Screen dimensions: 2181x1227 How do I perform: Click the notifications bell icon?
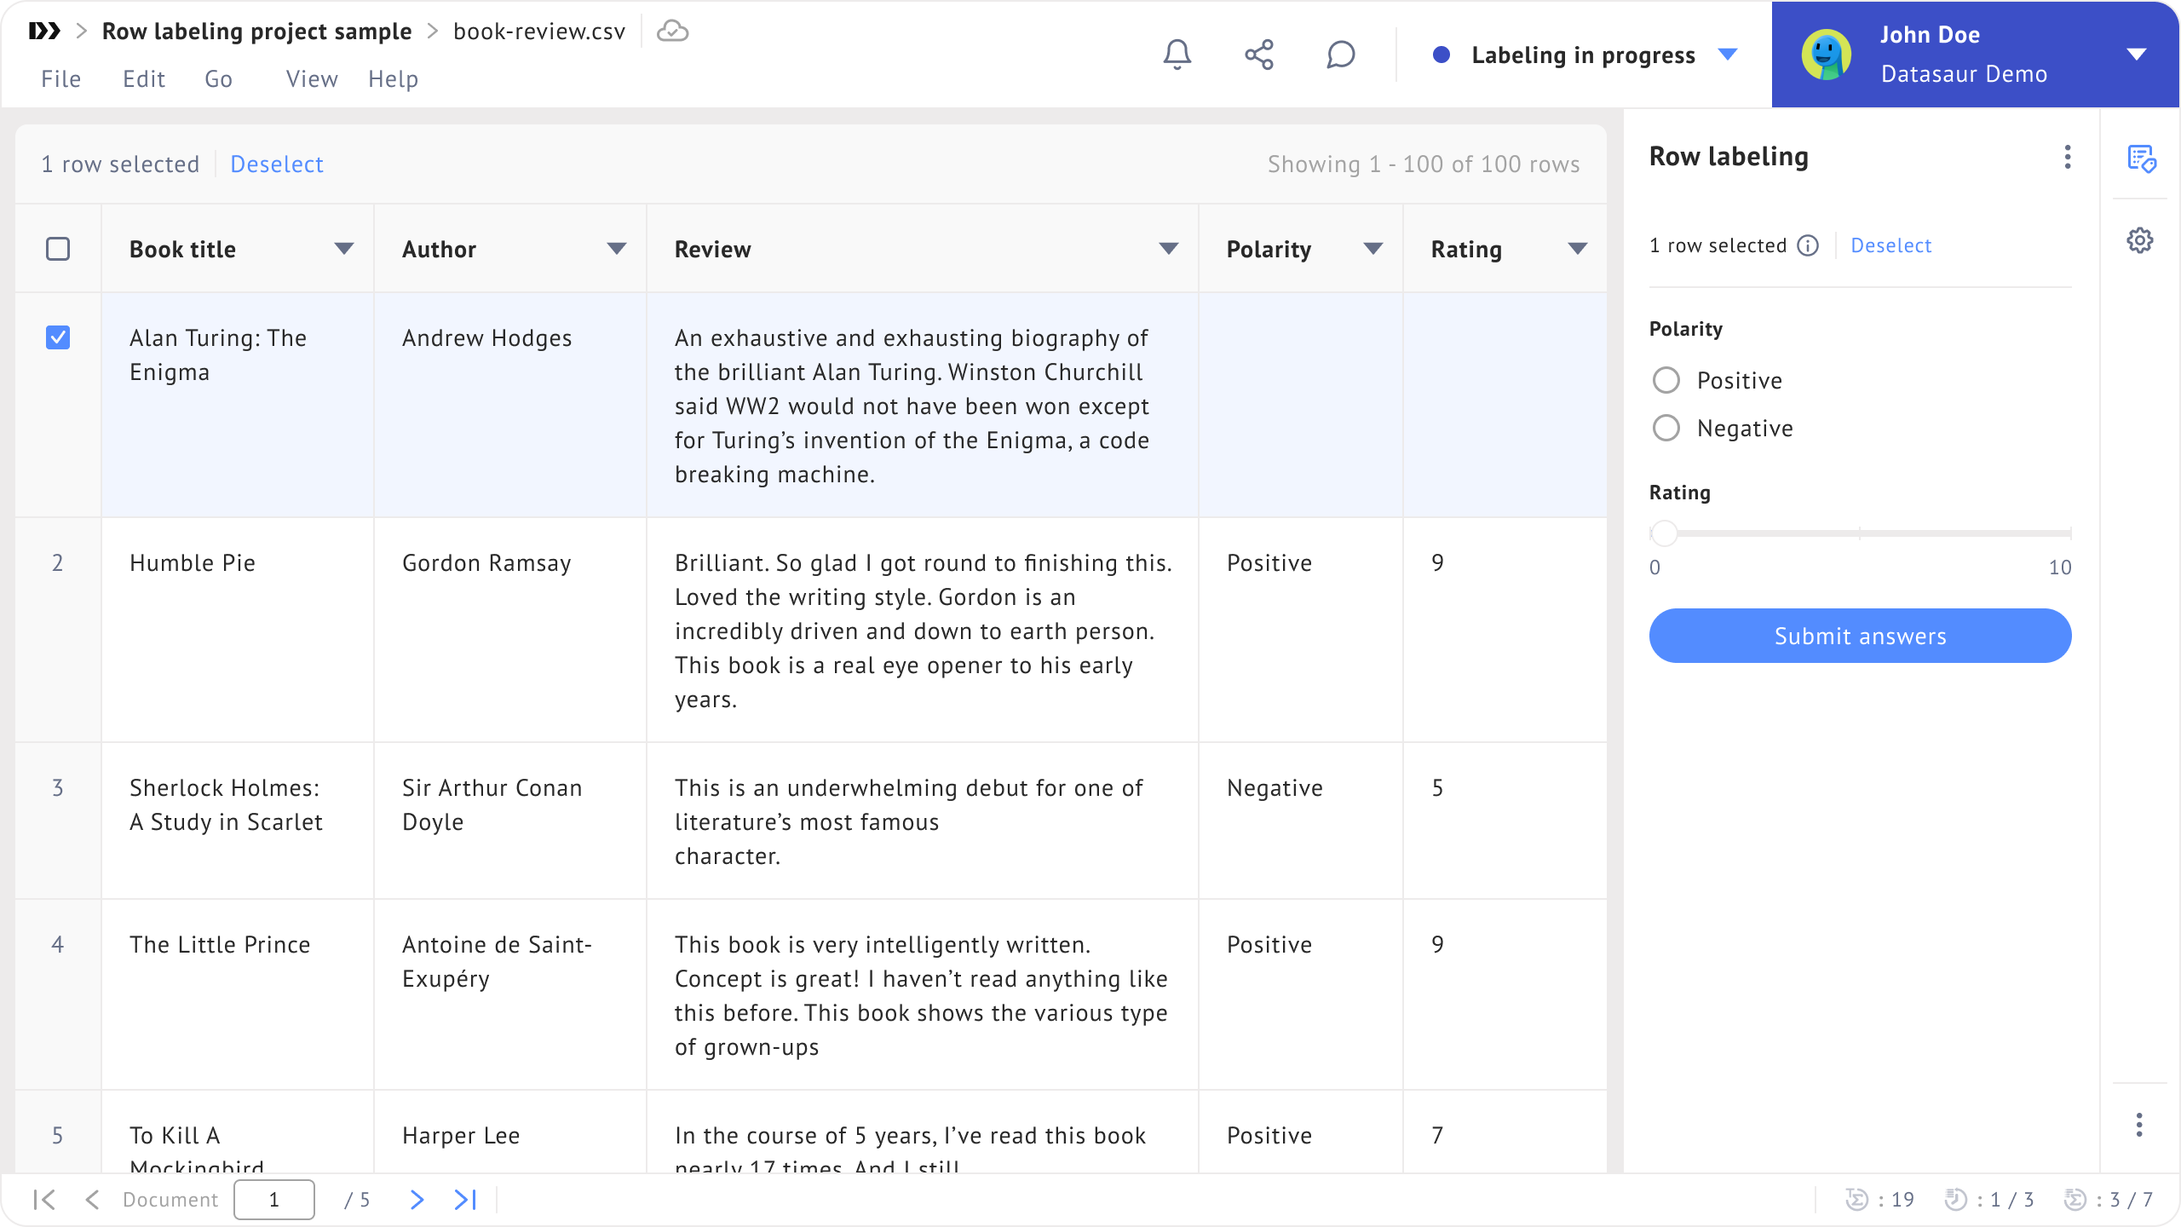point(1177,55)
